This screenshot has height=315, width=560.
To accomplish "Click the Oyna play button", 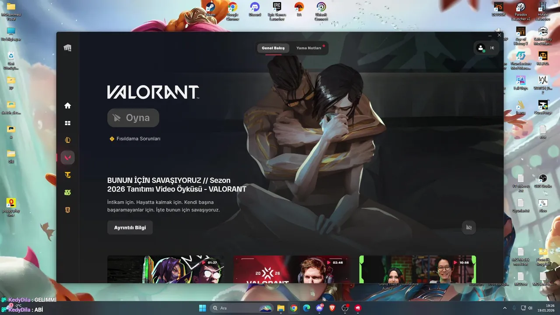I will point(133,118).
